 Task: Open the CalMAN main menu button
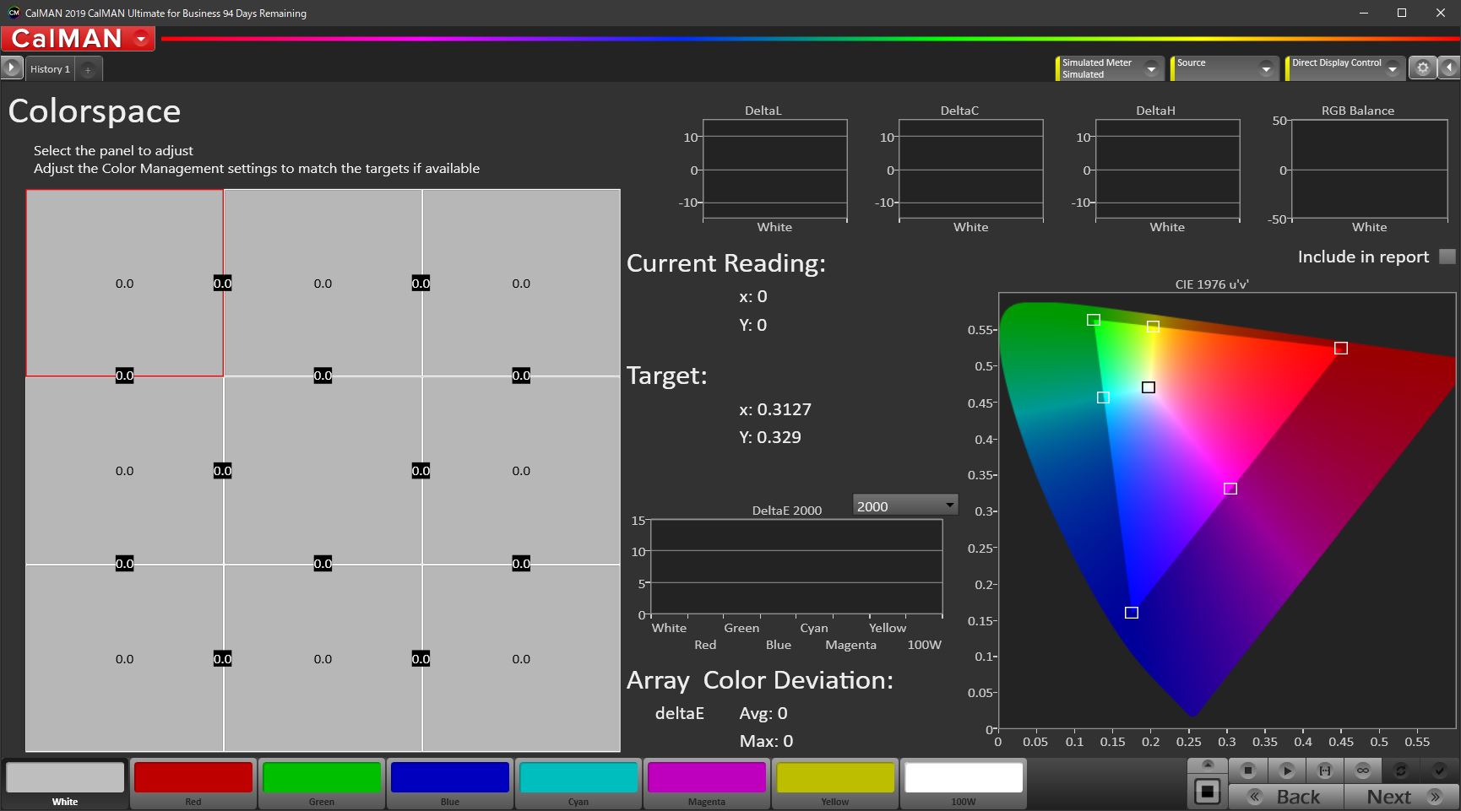78,39
